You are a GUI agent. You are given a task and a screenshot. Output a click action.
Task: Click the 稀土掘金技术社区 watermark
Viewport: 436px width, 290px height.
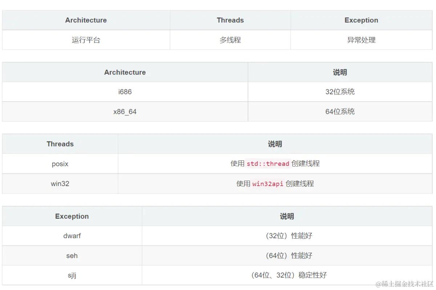pos(405,284)
